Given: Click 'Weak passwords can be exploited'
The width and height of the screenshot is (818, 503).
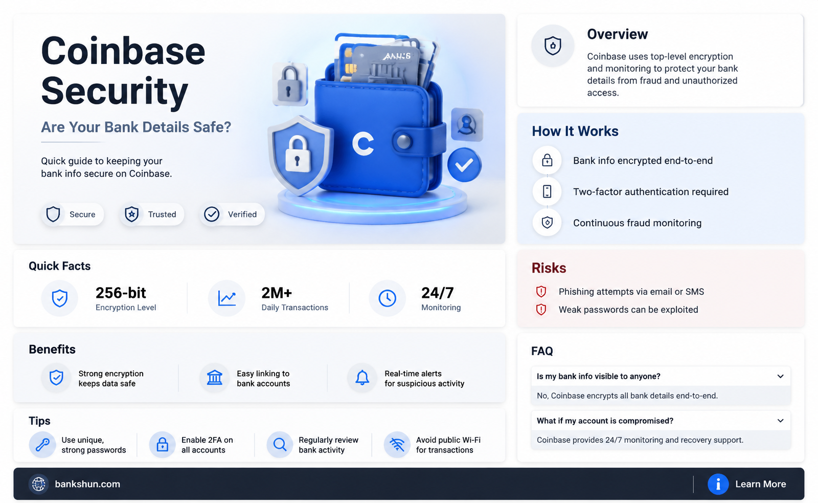Looking at the screenshot, I should [x=628, y=310].
